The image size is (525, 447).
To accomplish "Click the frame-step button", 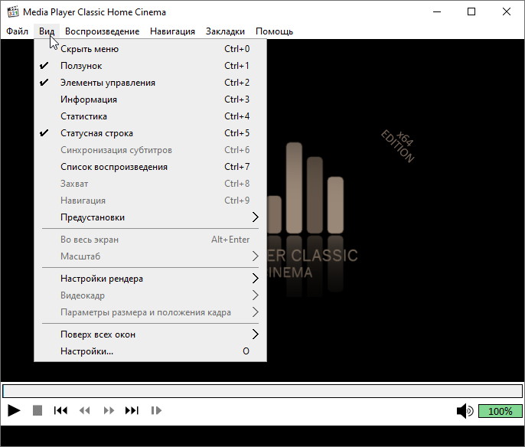I will pyautogui.click(x=156, y=410).
